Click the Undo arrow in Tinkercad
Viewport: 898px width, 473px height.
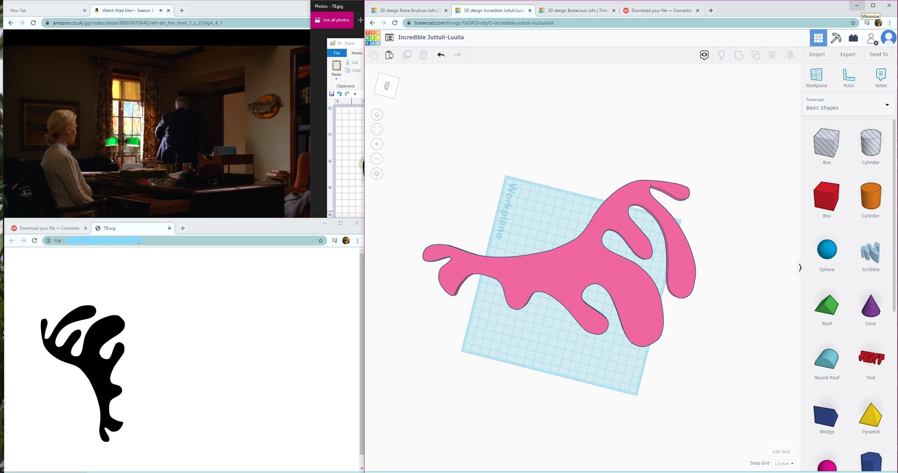[441, 55]
